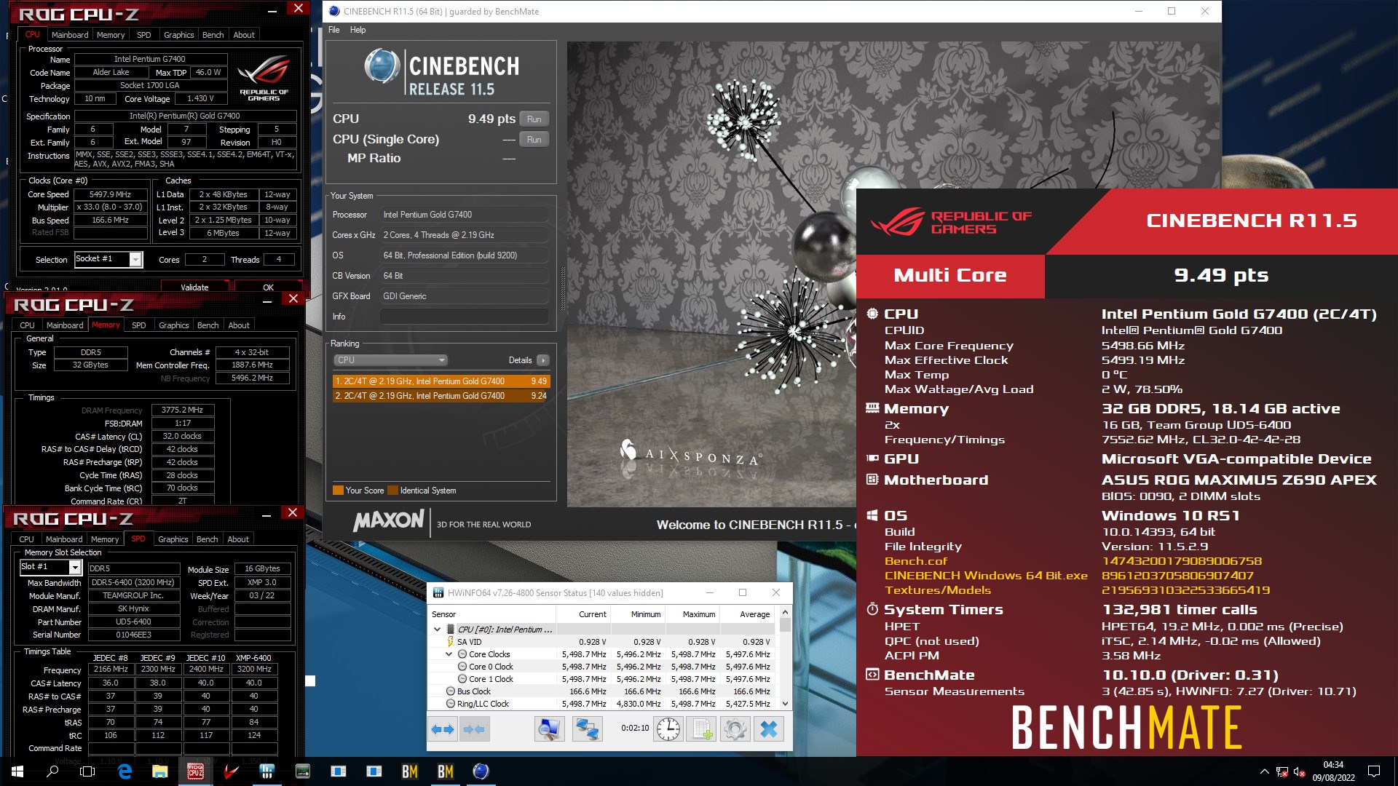
Task: Open About tab in bottom CPU-Z SPD window
Action: (238, 539)
